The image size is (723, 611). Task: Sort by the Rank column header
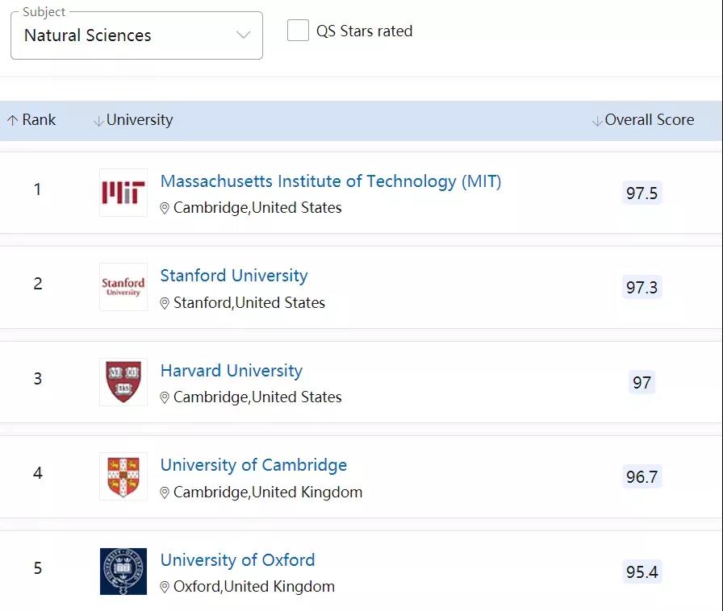[39, 120]
